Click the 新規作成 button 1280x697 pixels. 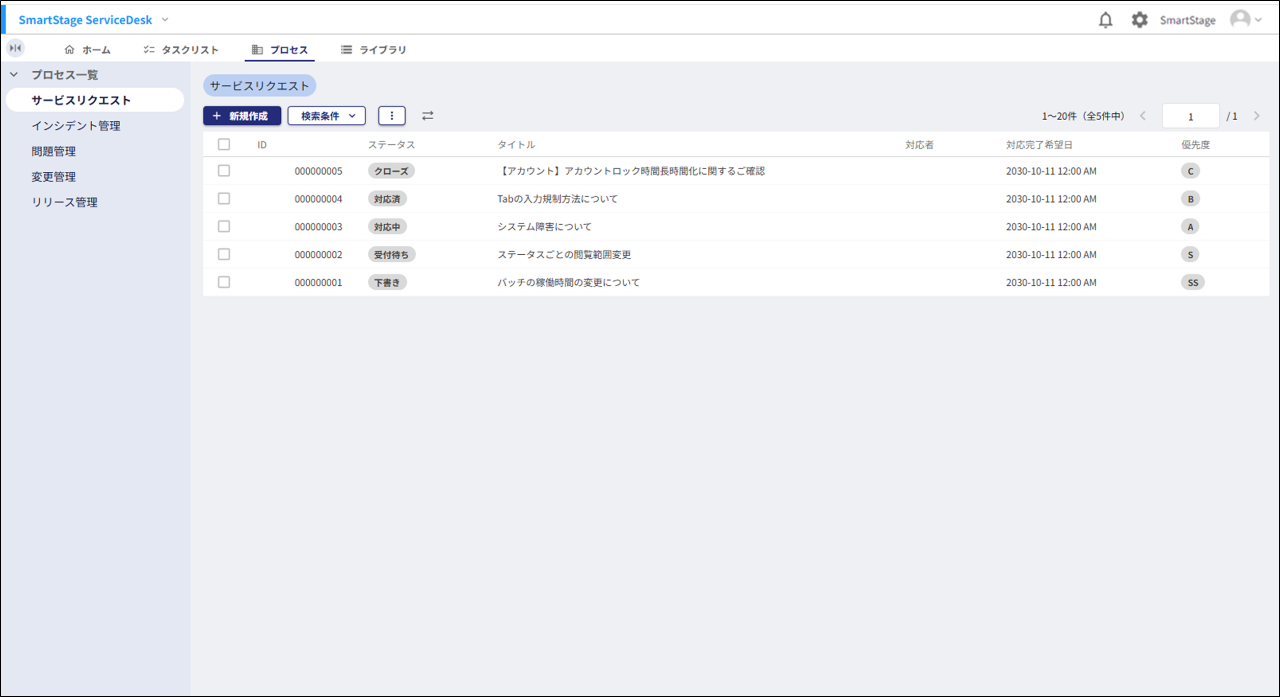coord(242,116)
